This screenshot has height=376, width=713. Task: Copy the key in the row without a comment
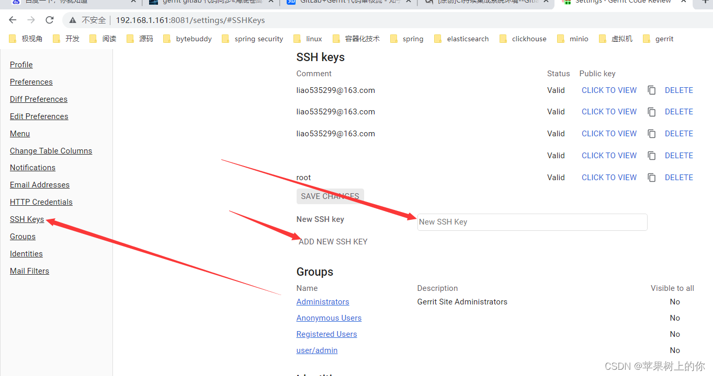(x=652, y=156)
